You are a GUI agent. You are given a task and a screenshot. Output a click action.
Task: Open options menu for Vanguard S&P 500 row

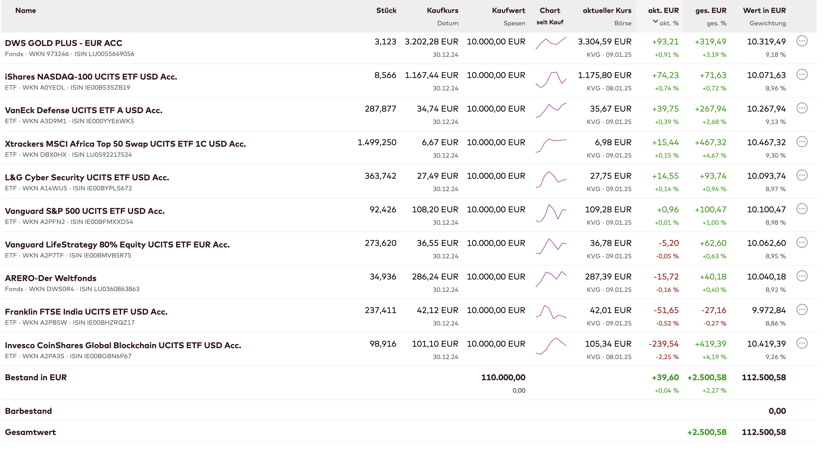point(802,209)
